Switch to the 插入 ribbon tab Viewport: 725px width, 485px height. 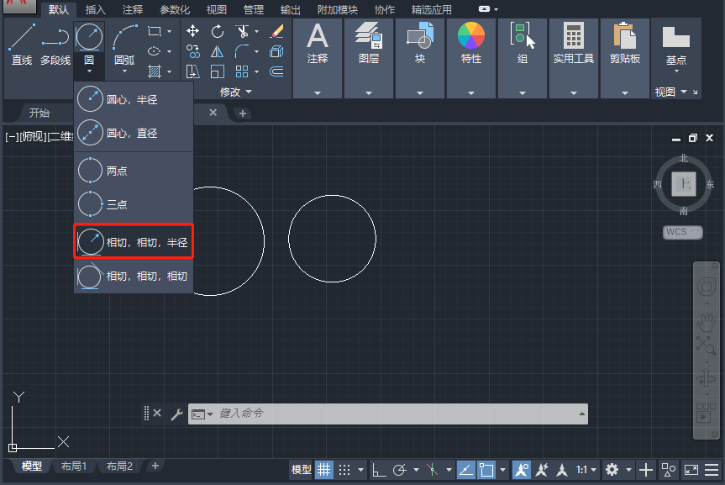point(95,10)
